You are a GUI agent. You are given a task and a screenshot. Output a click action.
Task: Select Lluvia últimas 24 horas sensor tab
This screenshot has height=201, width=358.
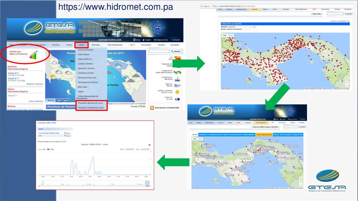point(264,134)
